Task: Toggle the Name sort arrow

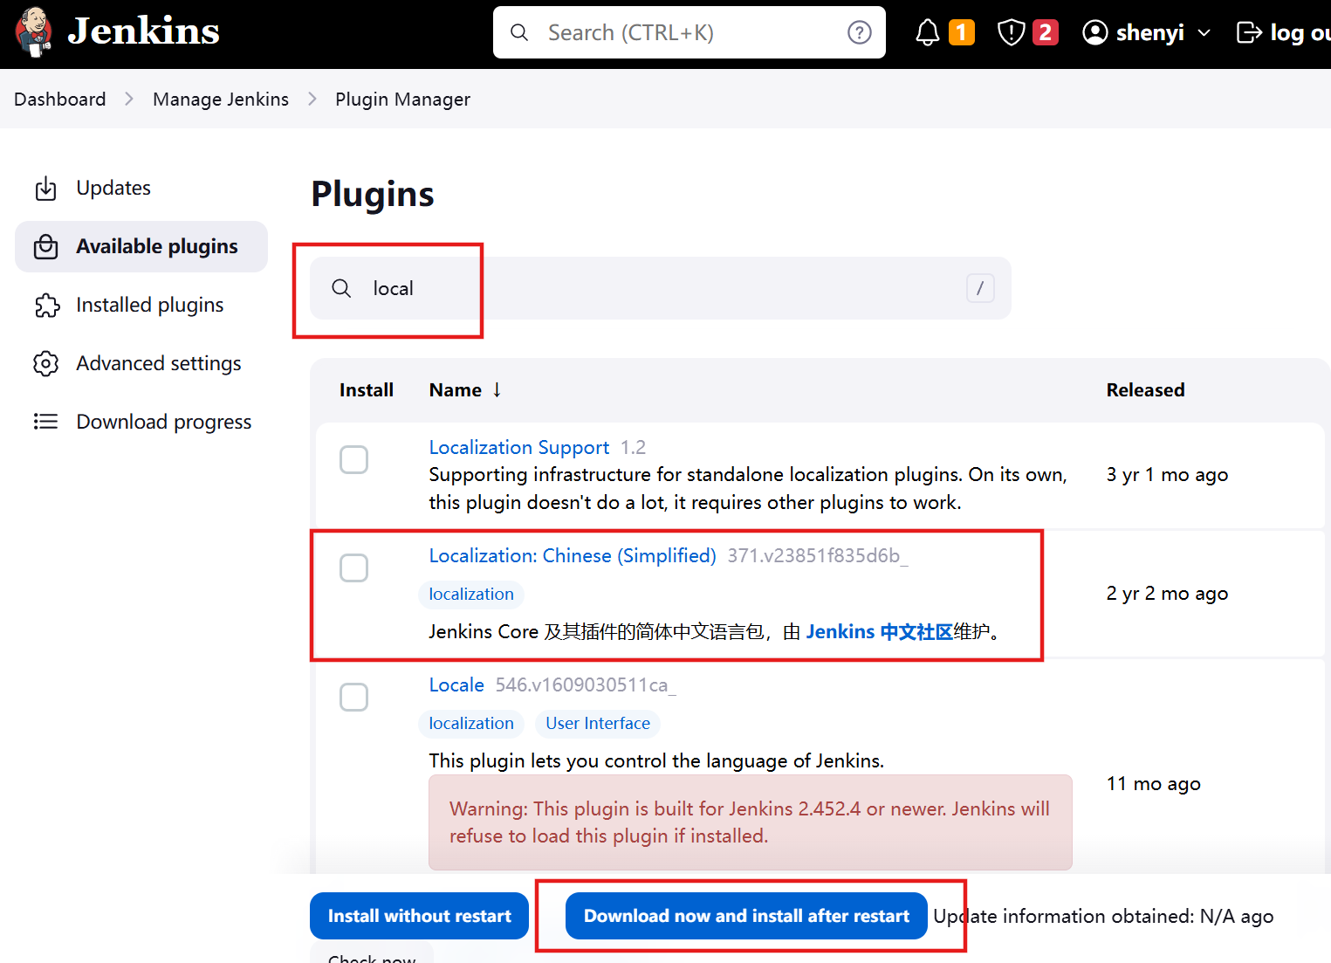Action: 497,389
